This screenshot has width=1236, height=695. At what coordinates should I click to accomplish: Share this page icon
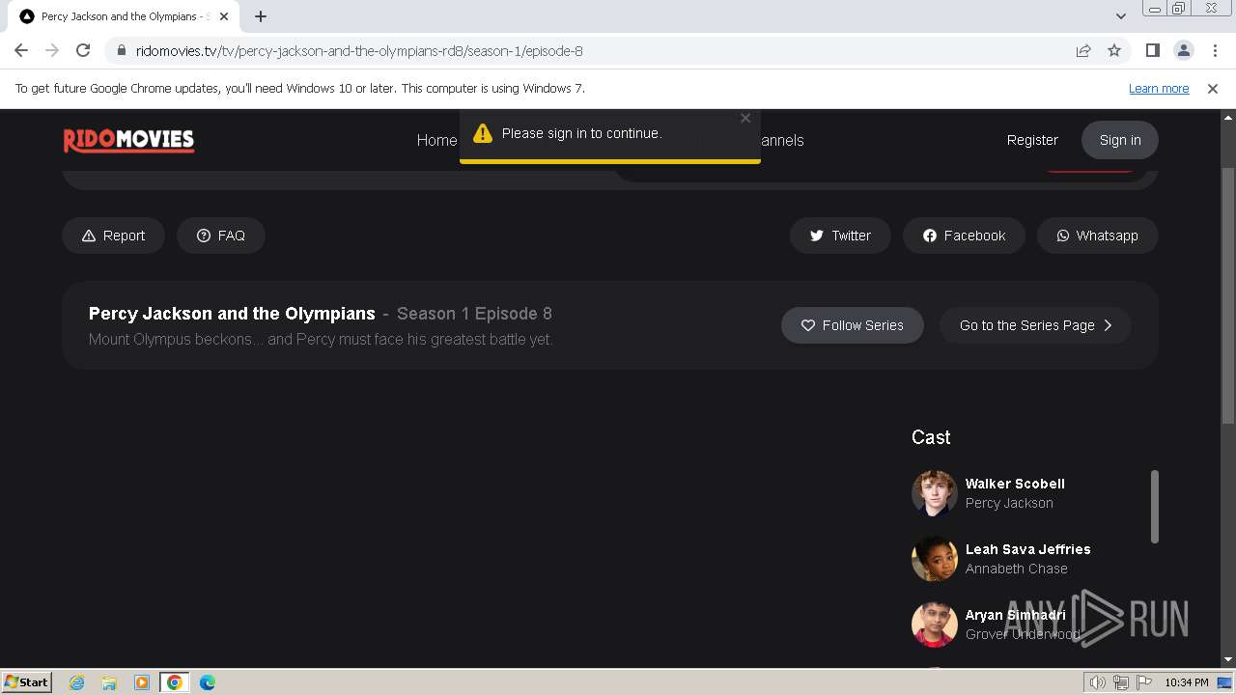point(1083,50)
